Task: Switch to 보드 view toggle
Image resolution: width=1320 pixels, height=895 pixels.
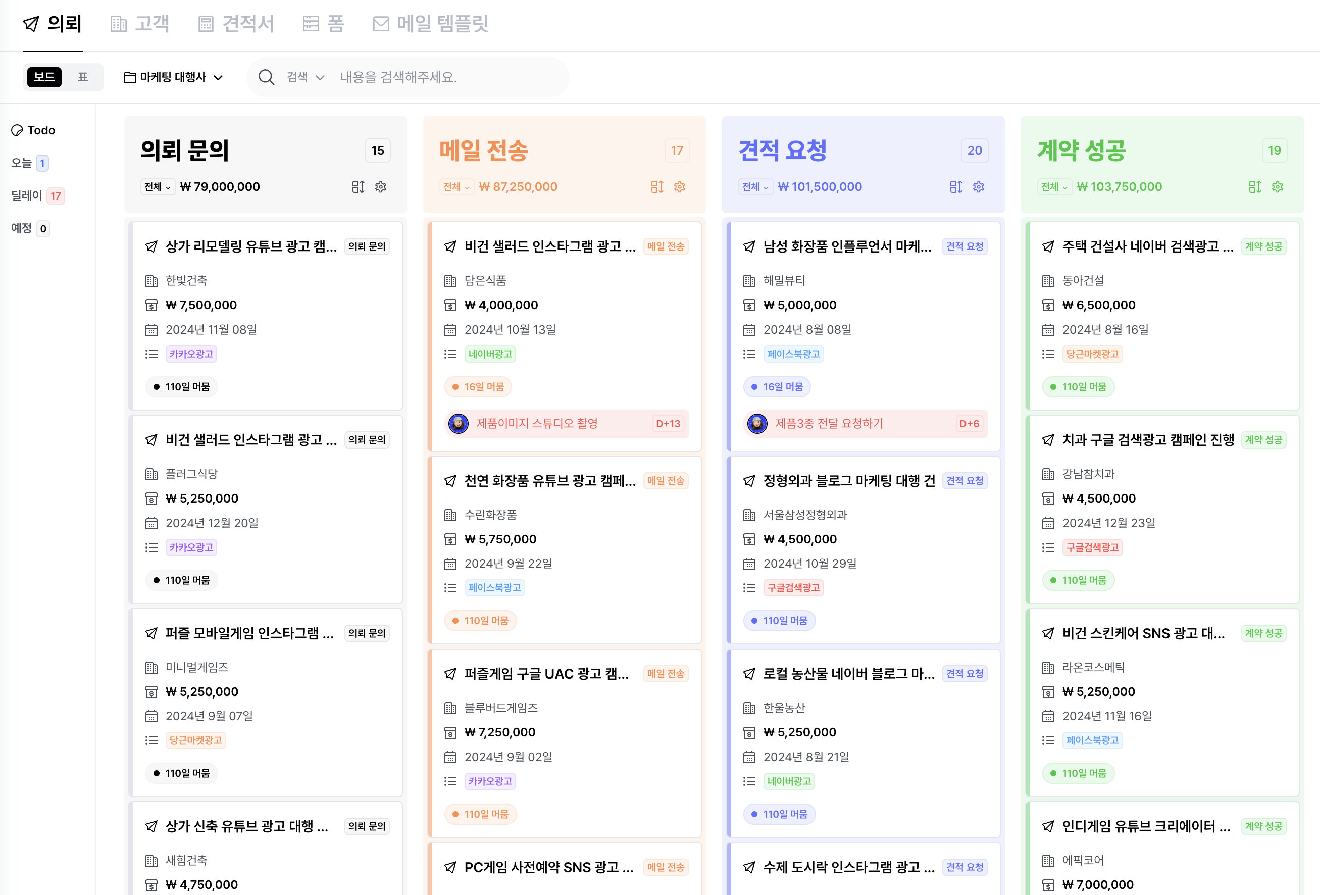Action: [x=44, y=77]
